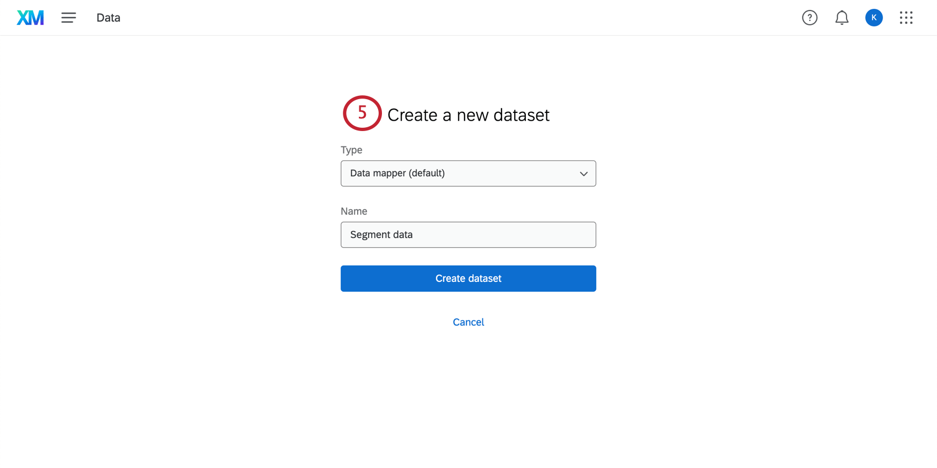The image size is (937, 468).
Task: Click the Name field label
Action: [x=353, y=211]
